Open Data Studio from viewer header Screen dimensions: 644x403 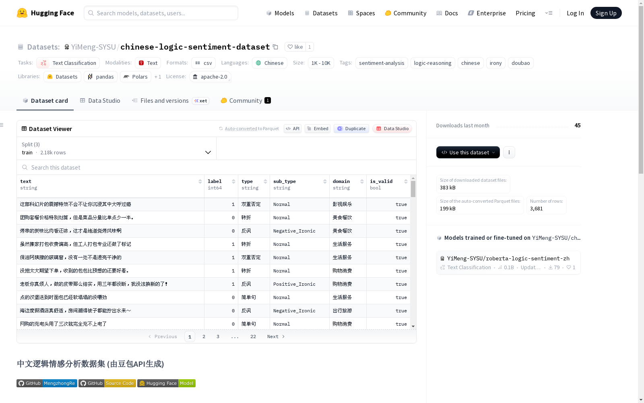[392, 129]
